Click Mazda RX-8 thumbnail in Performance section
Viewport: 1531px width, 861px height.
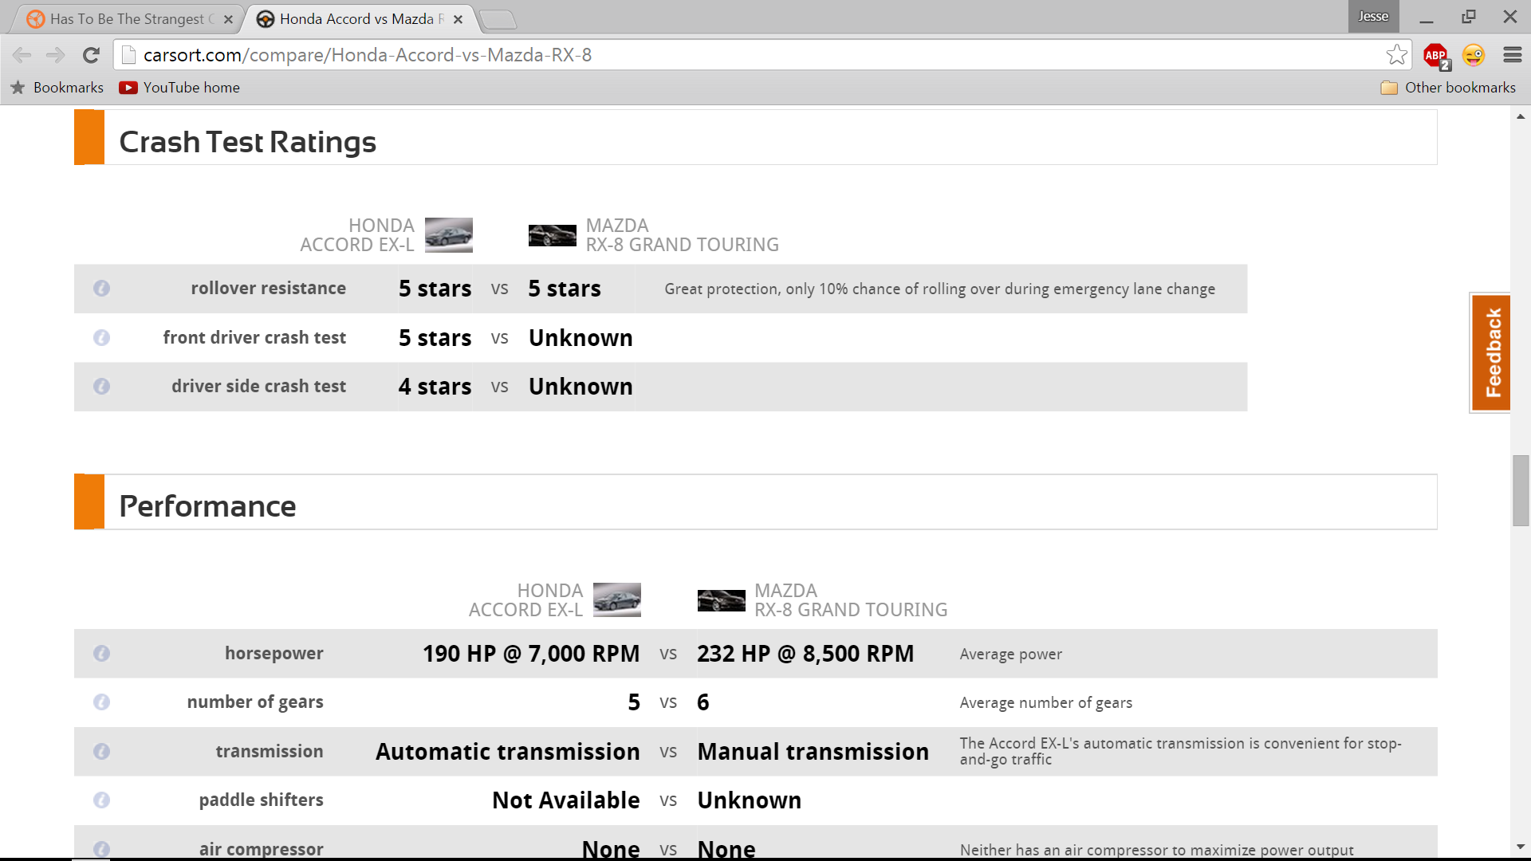click(x=721, y=600)
